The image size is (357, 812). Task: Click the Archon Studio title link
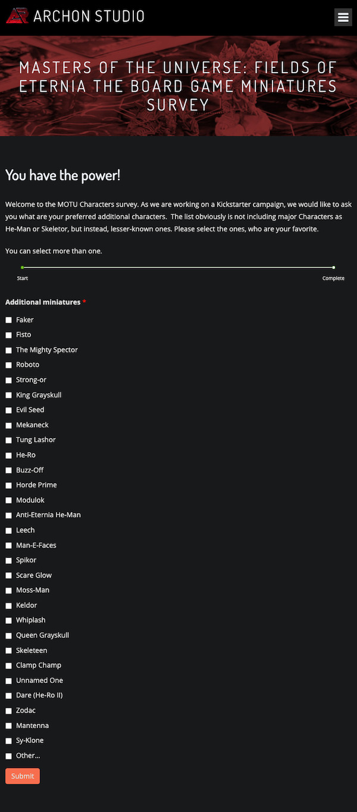89,16
